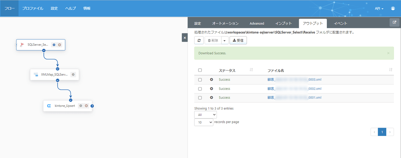Viewport: 401px width, 158px height.
Task: Open プロファイル in top navigation
Action: (x=33, y=8)
